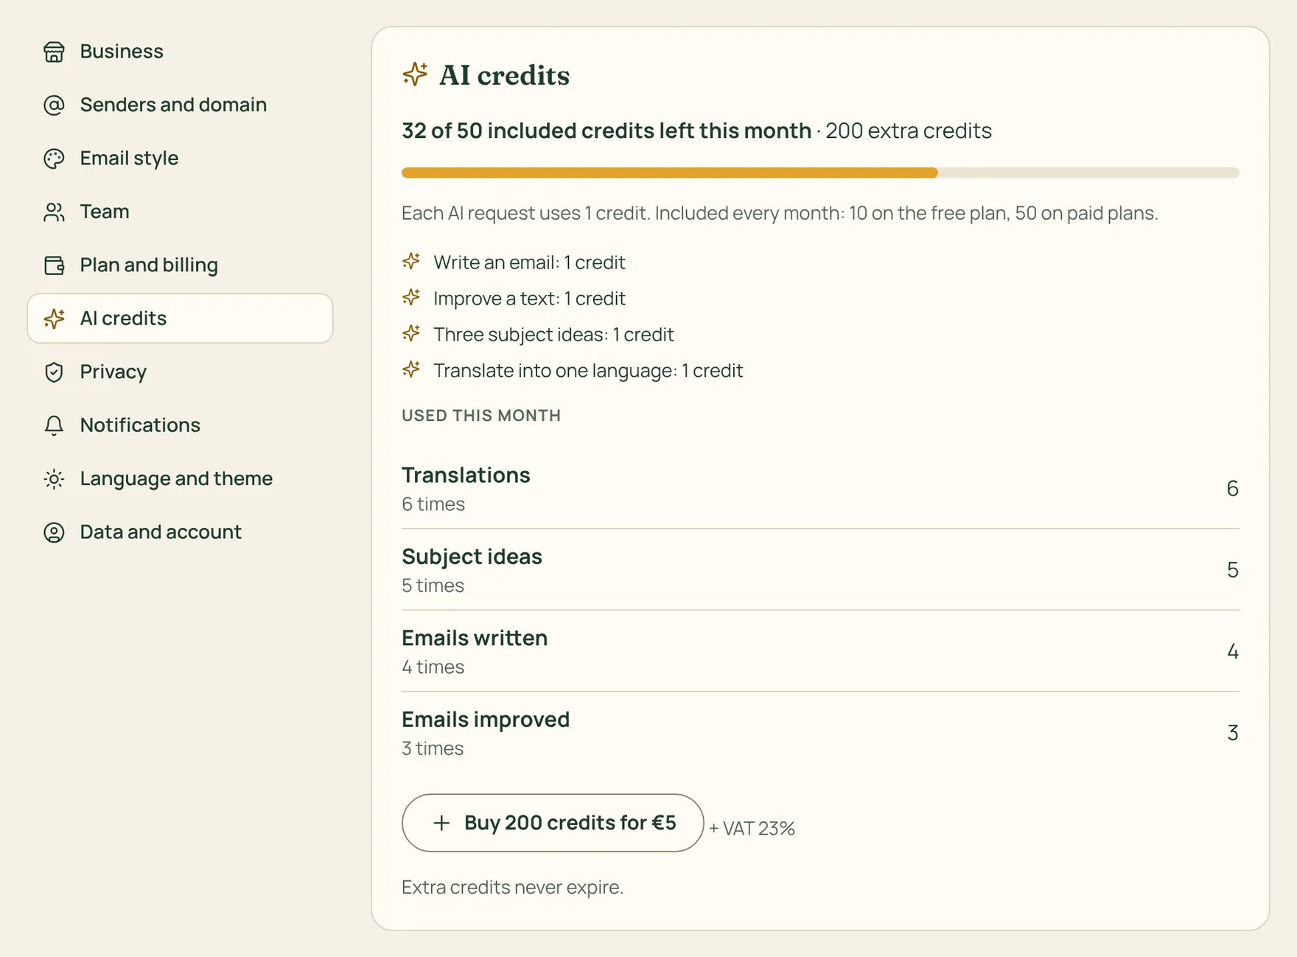
Task: Open the Business settings section
Action: (x=180, y=52)
